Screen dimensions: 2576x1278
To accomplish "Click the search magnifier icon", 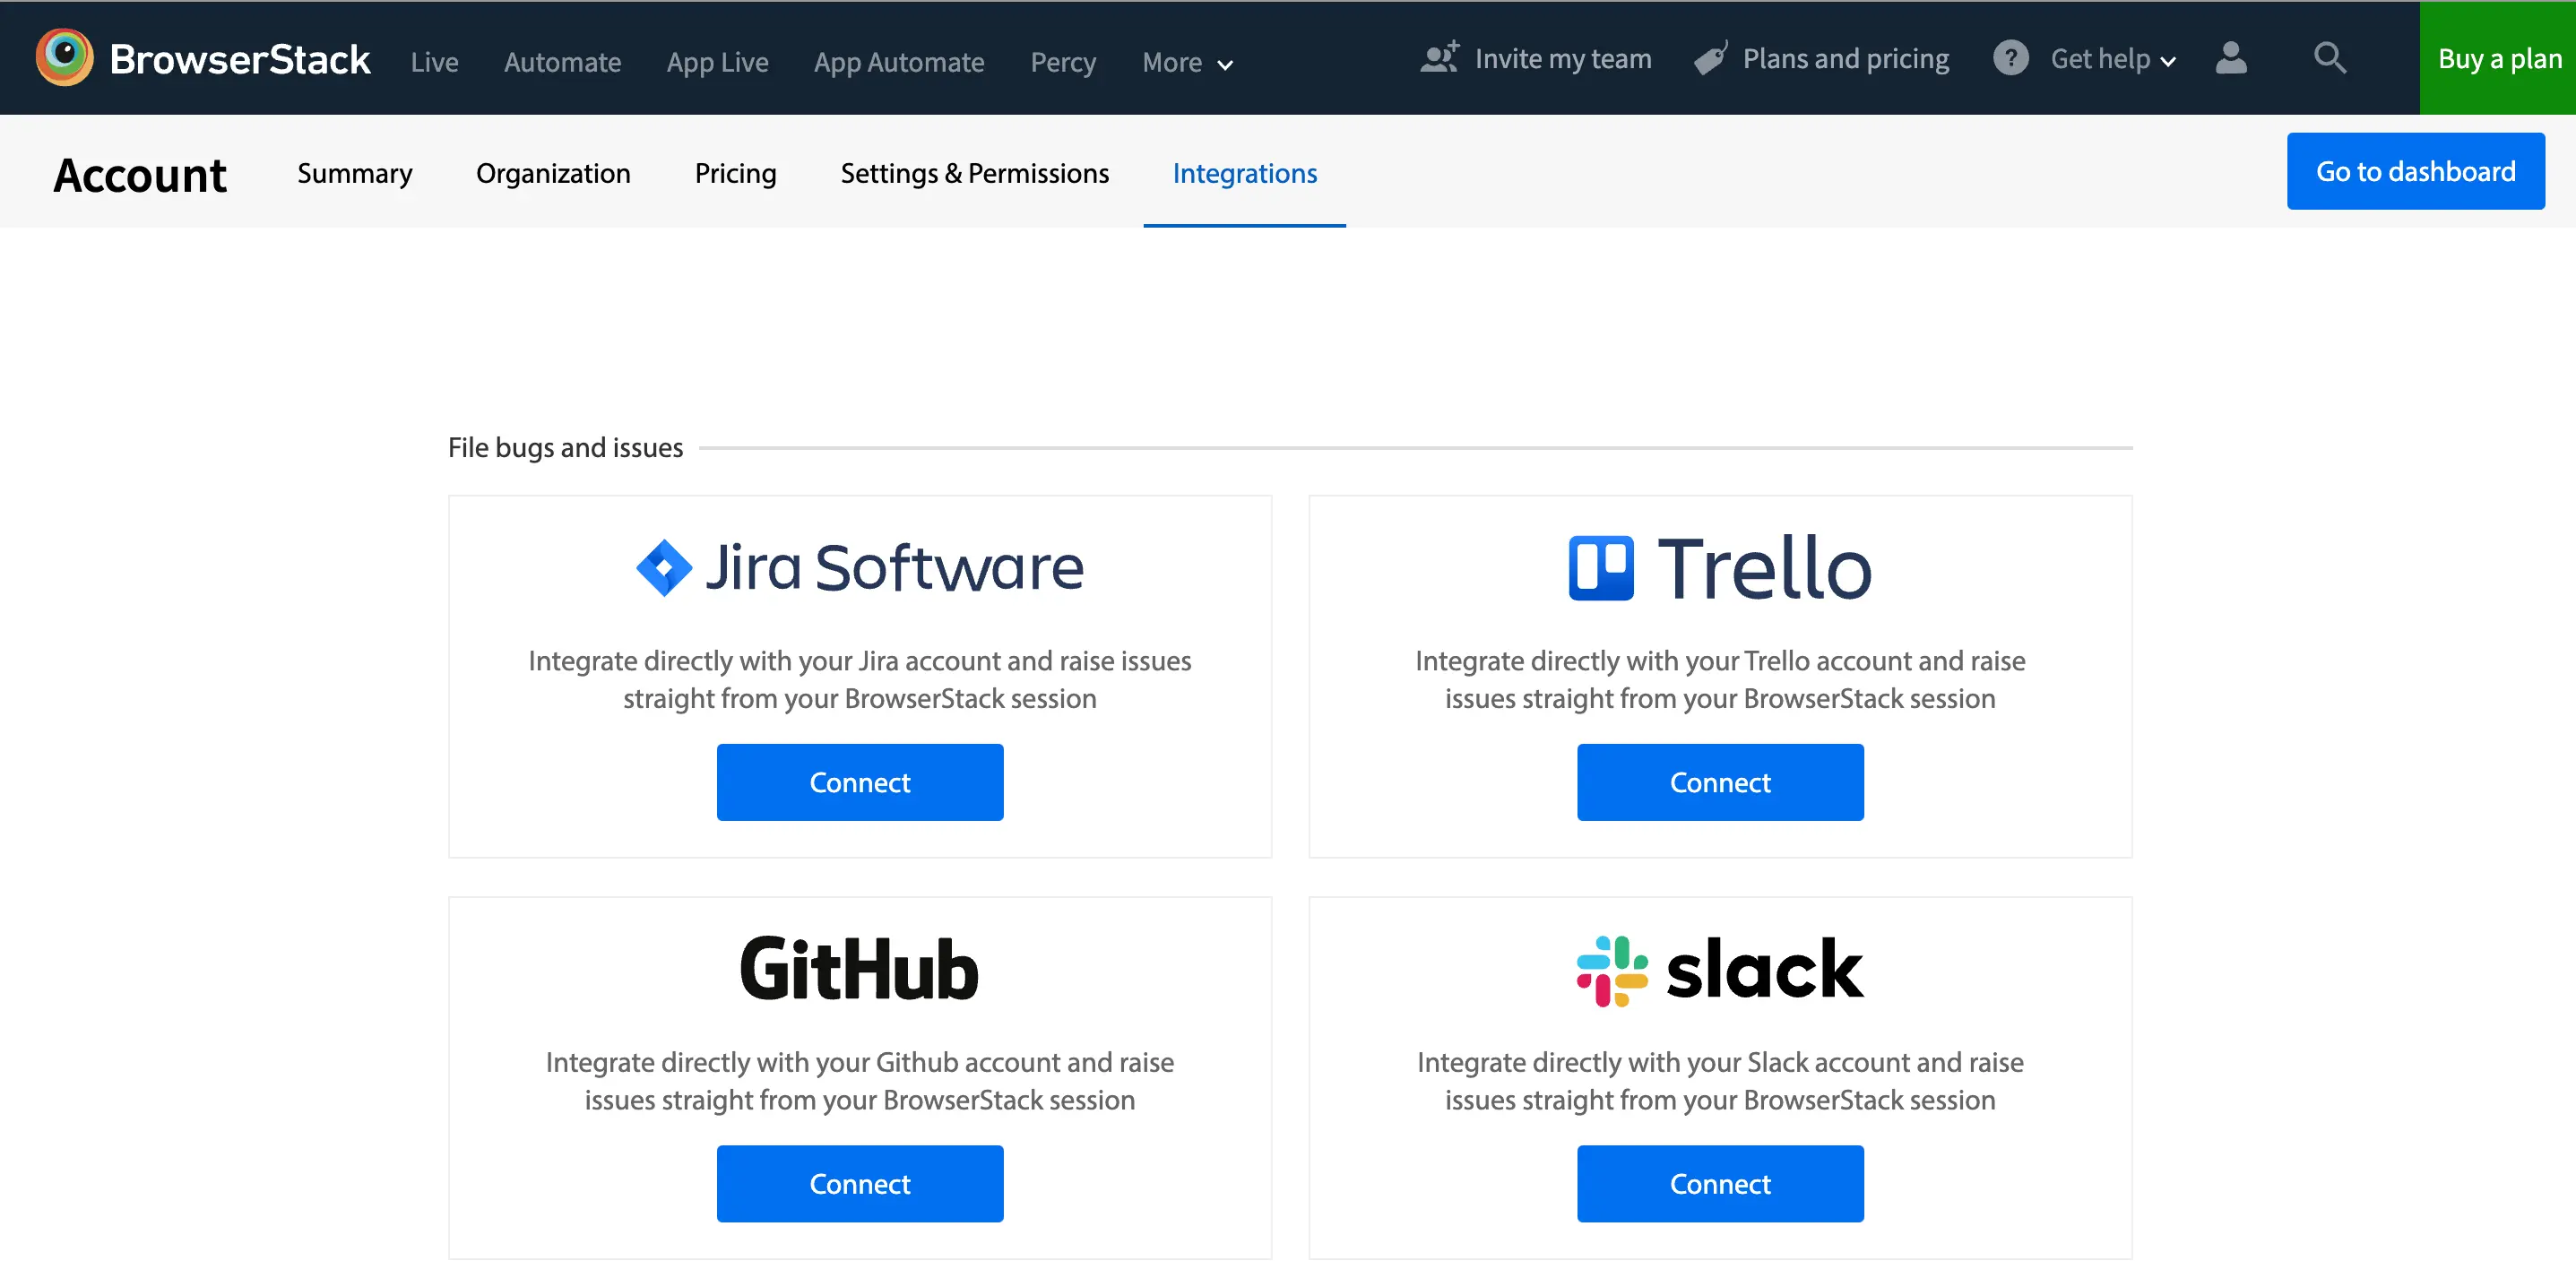I will click(2329, 58).
